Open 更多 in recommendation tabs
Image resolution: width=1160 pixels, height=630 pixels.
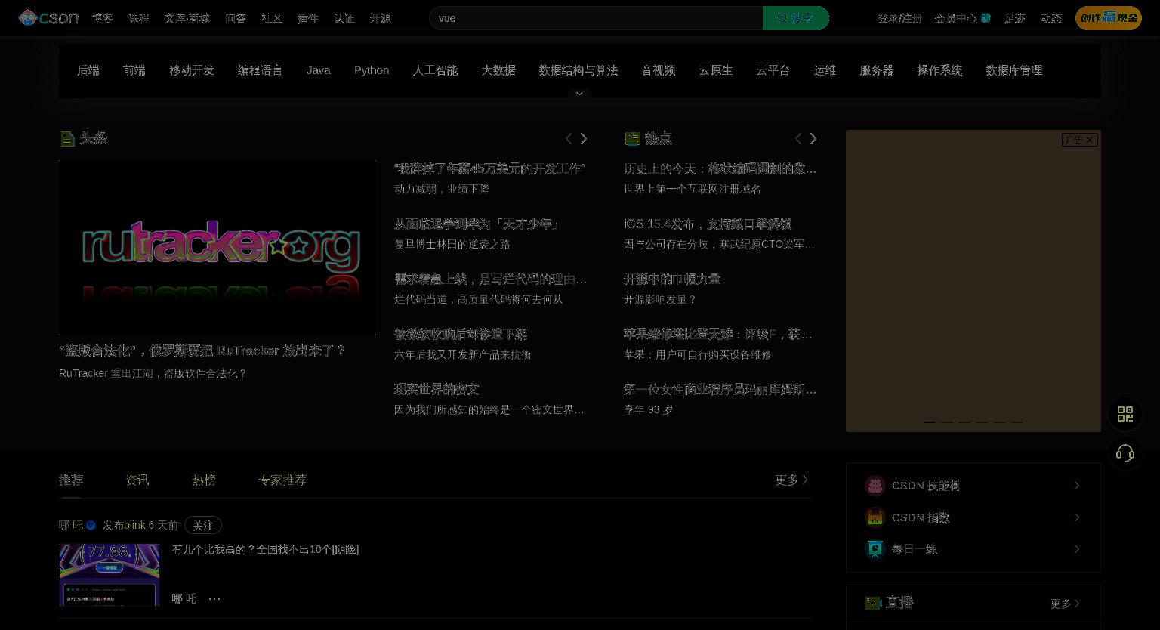click(791, 480)
